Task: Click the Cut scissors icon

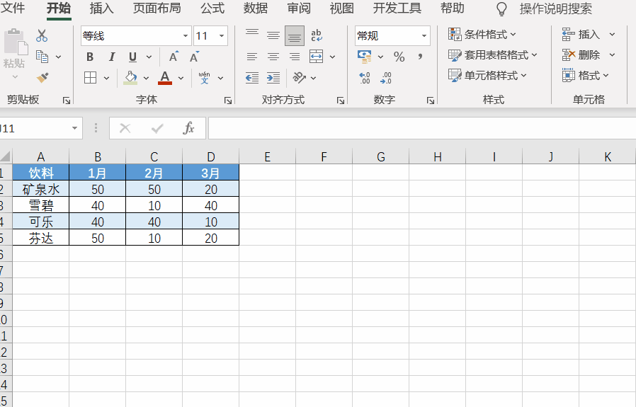Action: 42,35
